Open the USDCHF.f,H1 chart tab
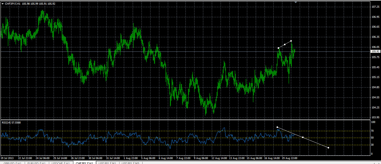The image size is (381, 164). click(61, 163)
